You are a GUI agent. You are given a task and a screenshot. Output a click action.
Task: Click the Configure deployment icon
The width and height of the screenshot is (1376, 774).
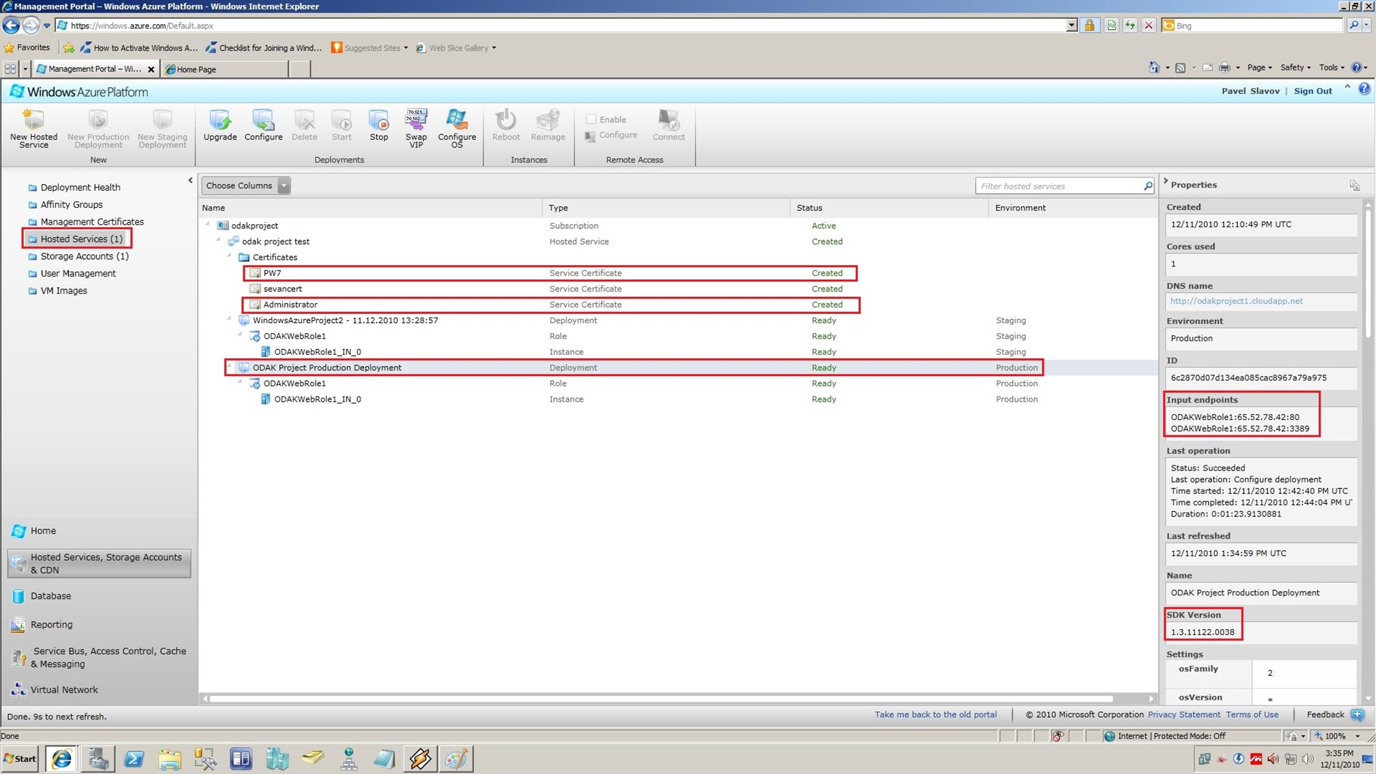tap(263, 119)
